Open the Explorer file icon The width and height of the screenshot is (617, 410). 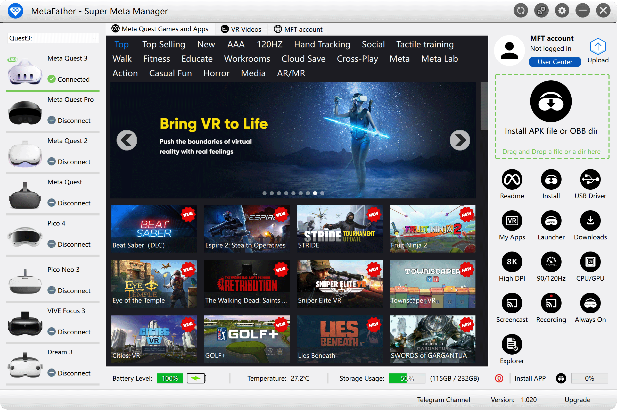point(512,344)
